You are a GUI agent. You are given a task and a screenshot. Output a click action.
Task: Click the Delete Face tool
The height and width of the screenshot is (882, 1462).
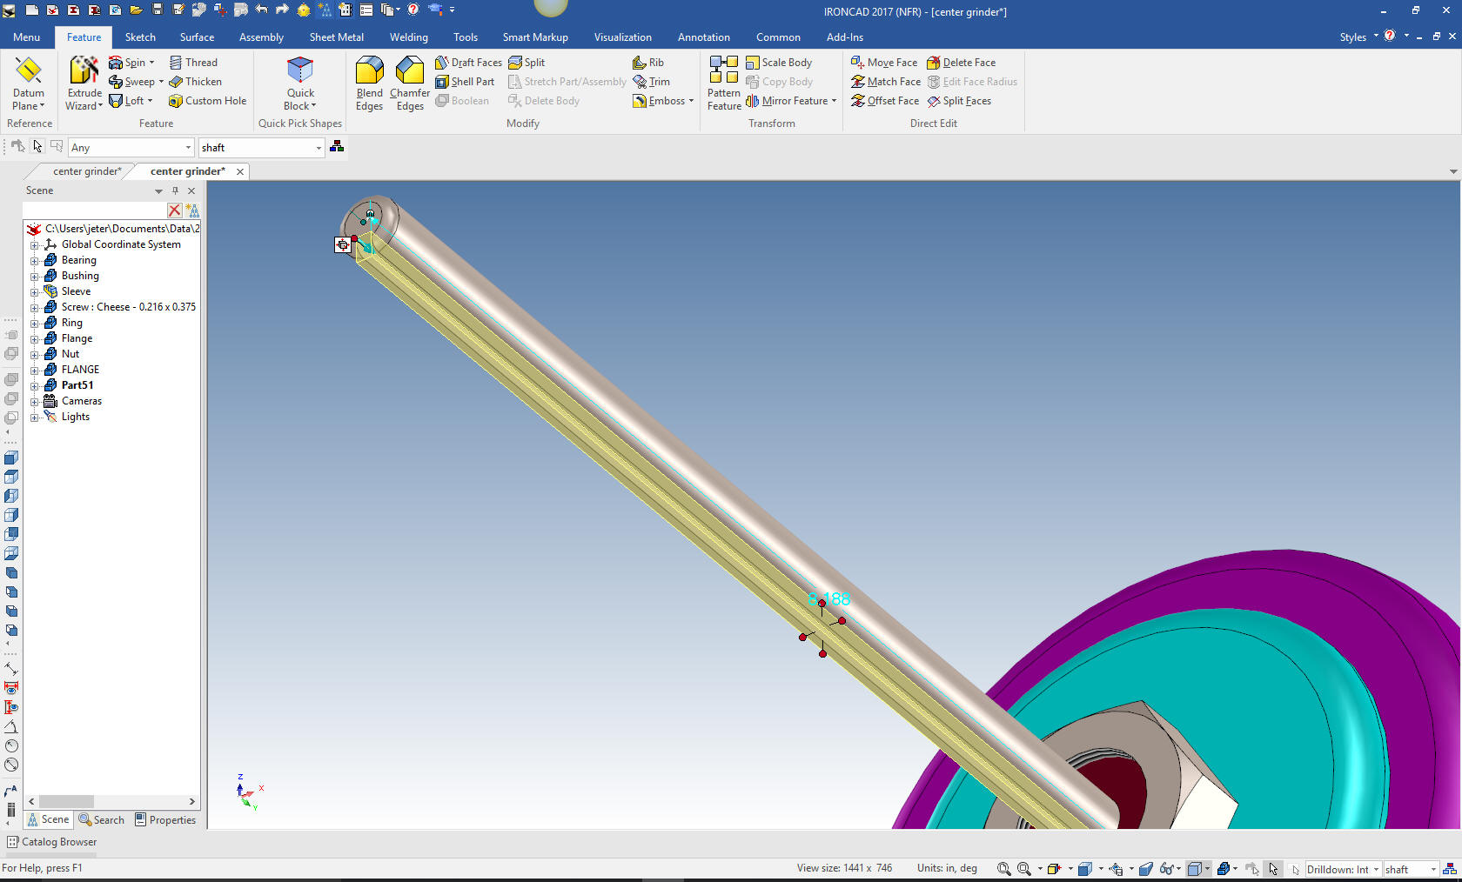coord(961,63)
